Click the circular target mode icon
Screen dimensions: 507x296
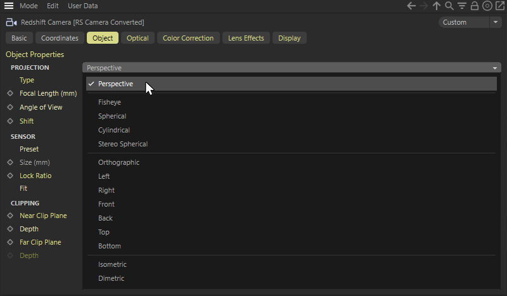pos(487,6)
